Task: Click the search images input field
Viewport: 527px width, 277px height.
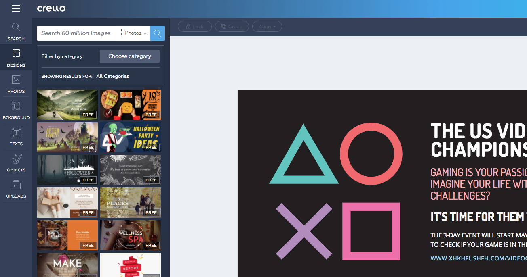Action: (x=79, y=33)
